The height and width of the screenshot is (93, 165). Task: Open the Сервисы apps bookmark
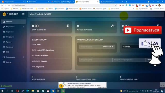5,9
